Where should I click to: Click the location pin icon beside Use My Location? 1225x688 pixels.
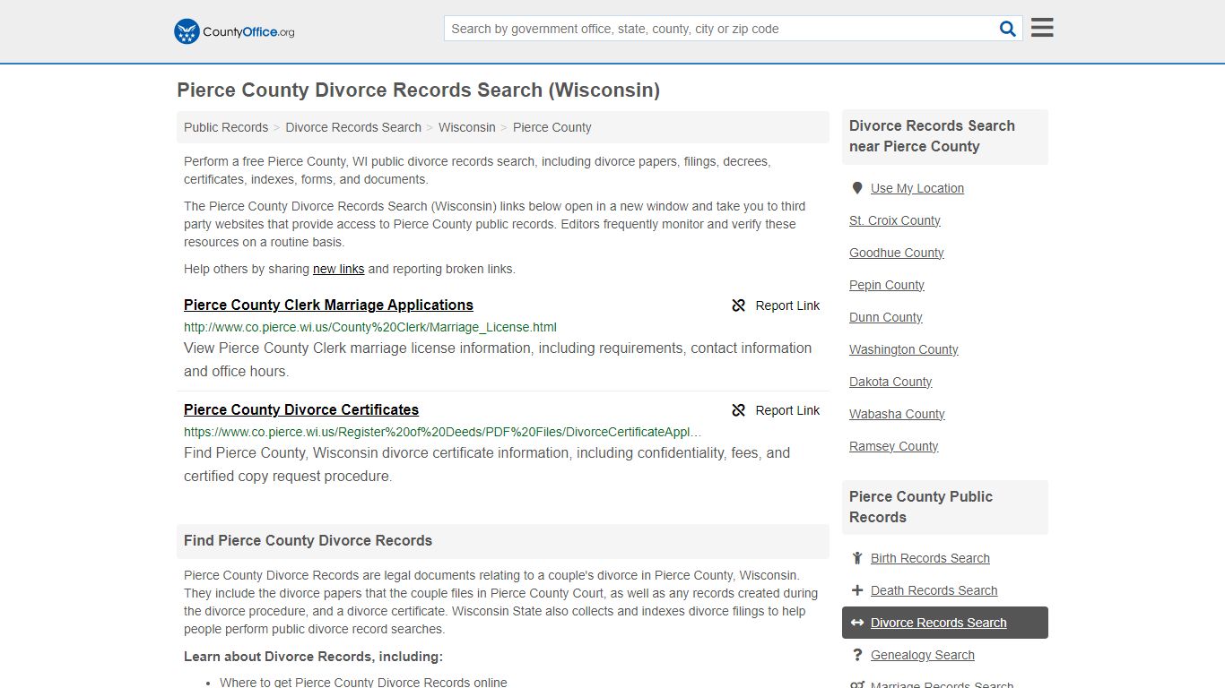point(857,188)
